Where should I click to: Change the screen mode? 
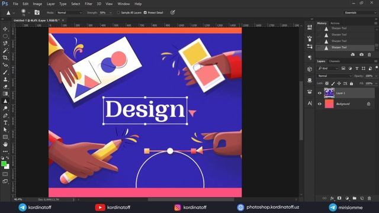pyautogui.click(x=5, y=182)
